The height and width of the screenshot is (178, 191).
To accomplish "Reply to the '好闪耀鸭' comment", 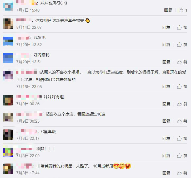I will point(166,62).
